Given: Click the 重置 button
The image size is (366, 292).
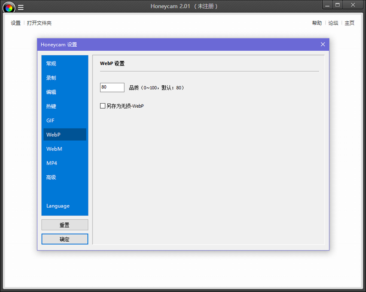Looking at the screenshot, I should pos(65,225).
